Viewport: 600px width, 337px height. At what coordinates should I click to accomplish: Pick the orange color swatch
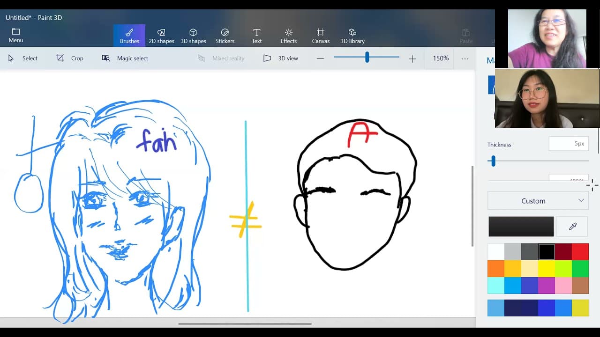point(496,269)
